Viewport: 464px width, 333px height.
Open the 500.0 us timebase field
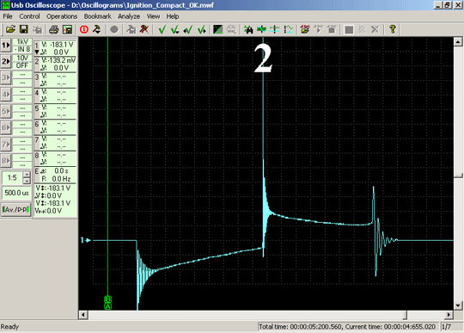pyautogui.click(x=16, y=193)
